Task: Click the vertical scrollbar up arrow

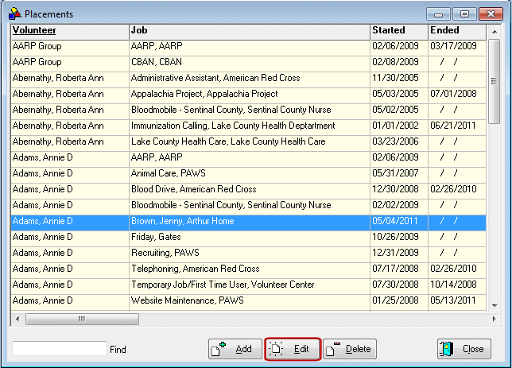Action: [x=495, y=32]
